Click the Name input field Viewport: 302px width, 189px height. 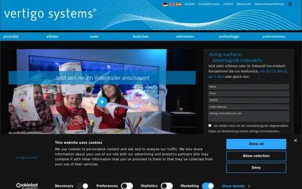click(x=249, y=87)
